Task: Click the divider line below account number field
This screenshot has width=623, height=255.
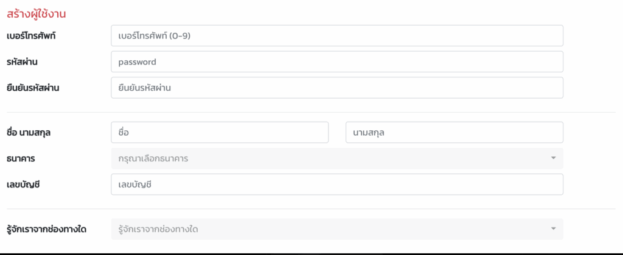Action: tap(311, 209)
